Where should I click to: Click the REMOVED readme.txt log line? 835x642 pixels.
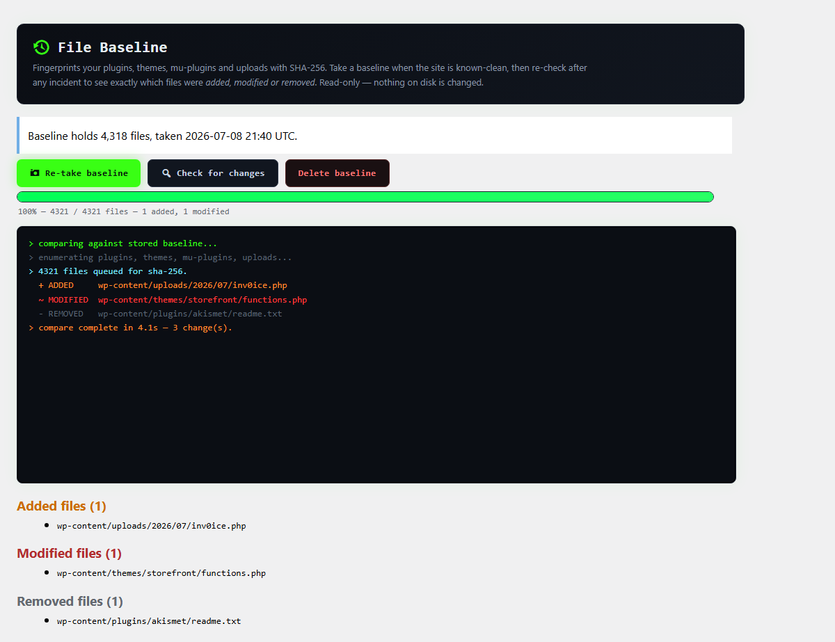point(160,314)
